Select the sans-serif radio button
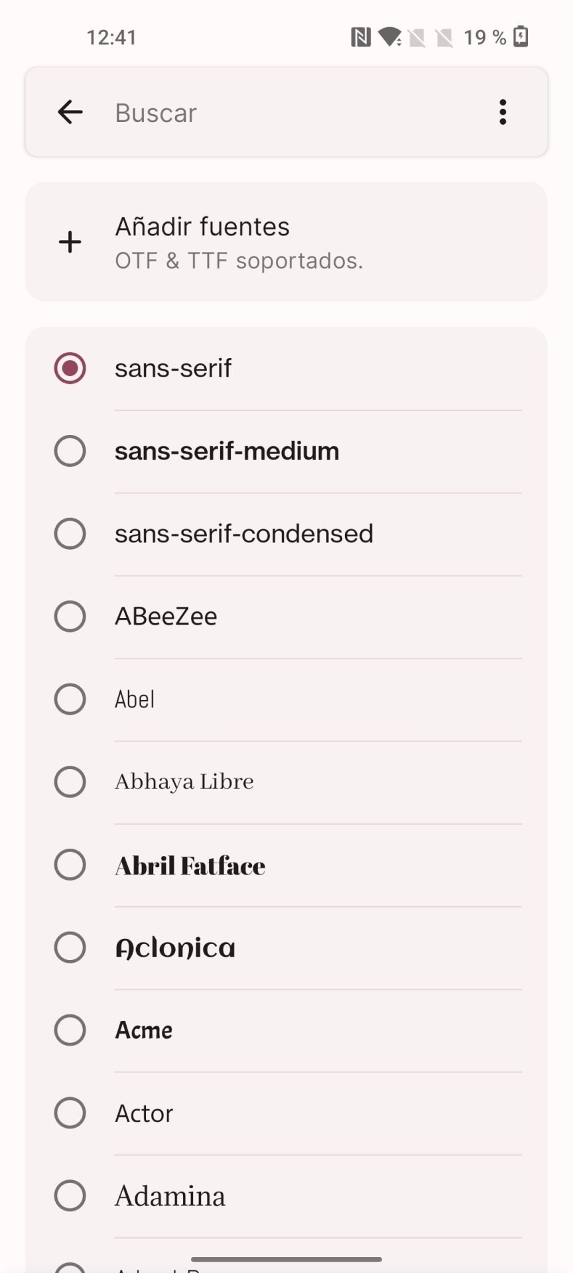 pos(70,368)
